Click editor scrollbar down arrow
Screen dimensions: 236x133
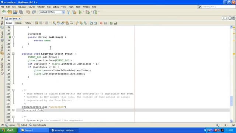click(231, 121)
